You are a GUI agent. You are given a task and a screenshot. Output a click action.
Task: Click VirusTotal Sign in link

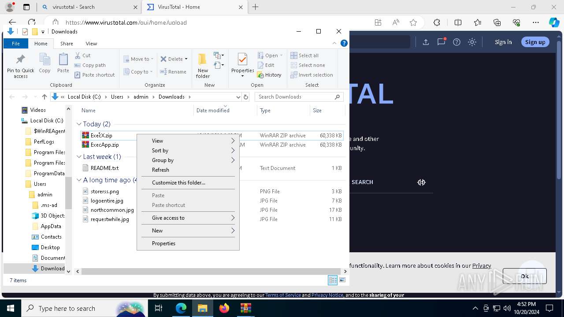tap(503, 42)
